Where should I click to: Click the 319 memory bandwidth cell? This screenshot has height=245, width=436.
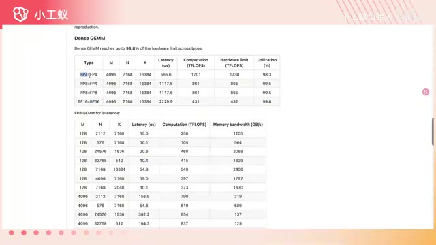coord(238,197)
